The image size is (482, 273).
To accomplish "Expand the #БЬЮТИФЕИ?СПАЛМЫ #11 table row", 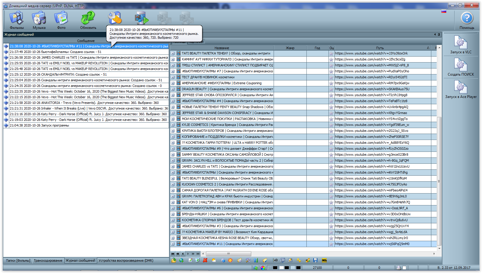I will point(173,244).
